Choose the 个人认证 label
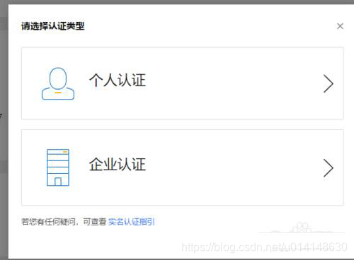The width and height of the screenshot is (354, 260). [118, 80]
